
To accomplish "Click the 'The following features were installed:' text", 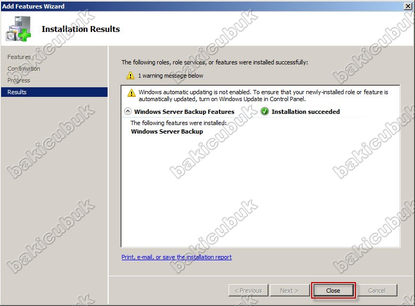I will pyautogui.click(x=178, y=123).
